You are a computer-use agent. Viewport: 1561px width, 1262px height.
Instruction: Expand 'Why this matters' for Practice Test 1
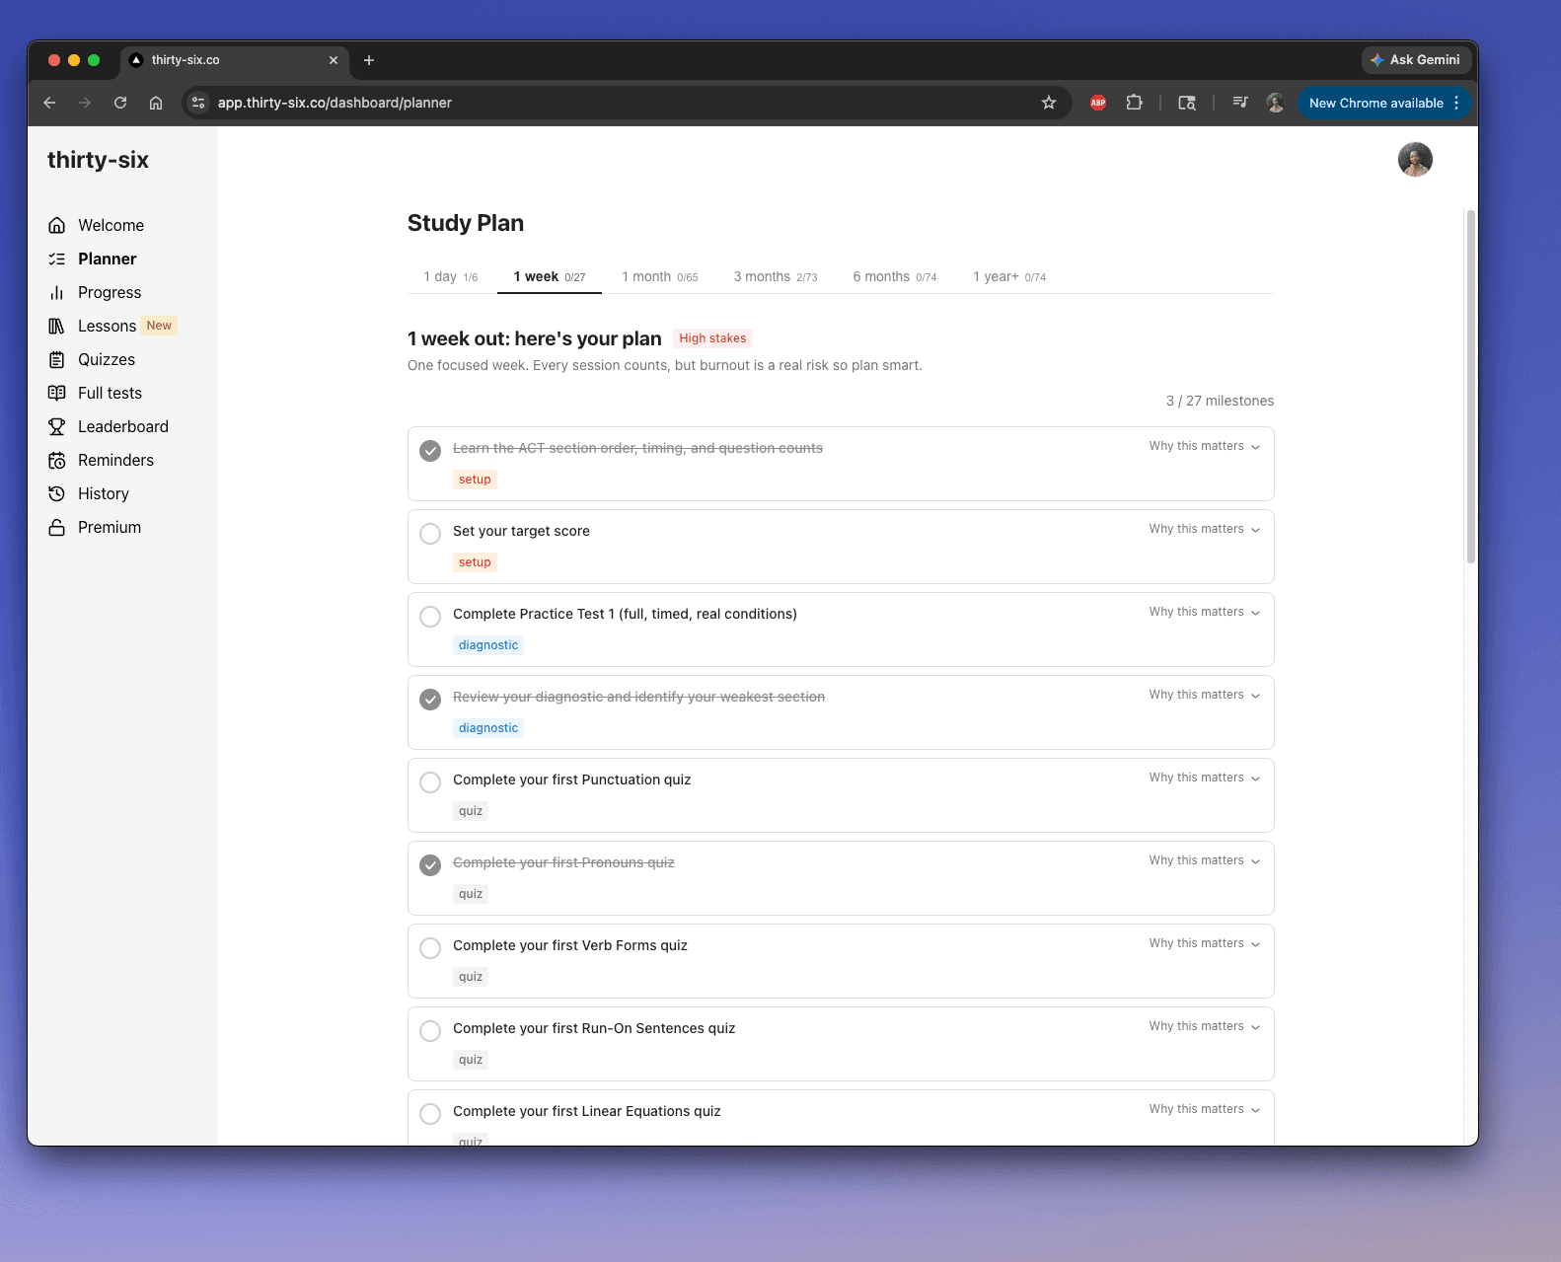coord(1205,612)
